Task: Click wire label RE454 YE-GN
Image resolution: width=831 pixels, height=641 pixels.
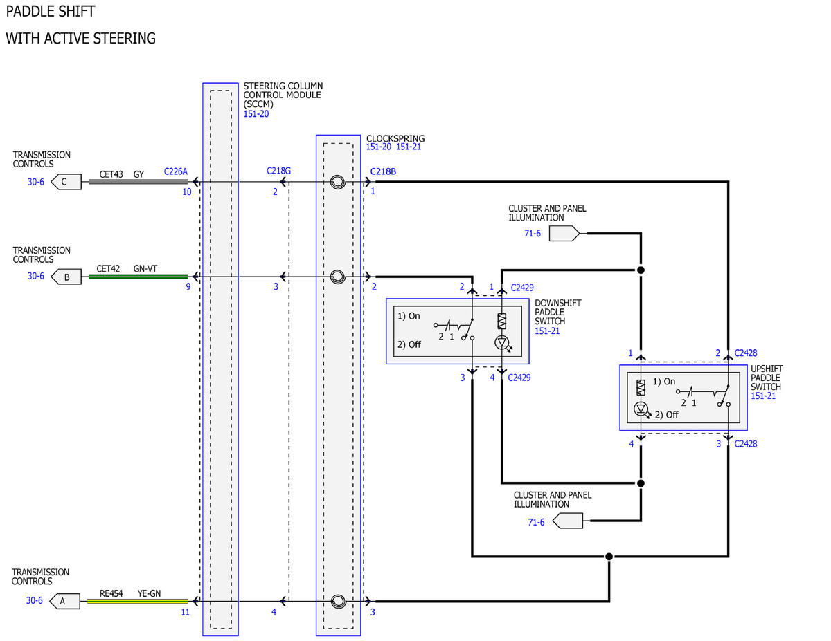Action: [130, 593]
